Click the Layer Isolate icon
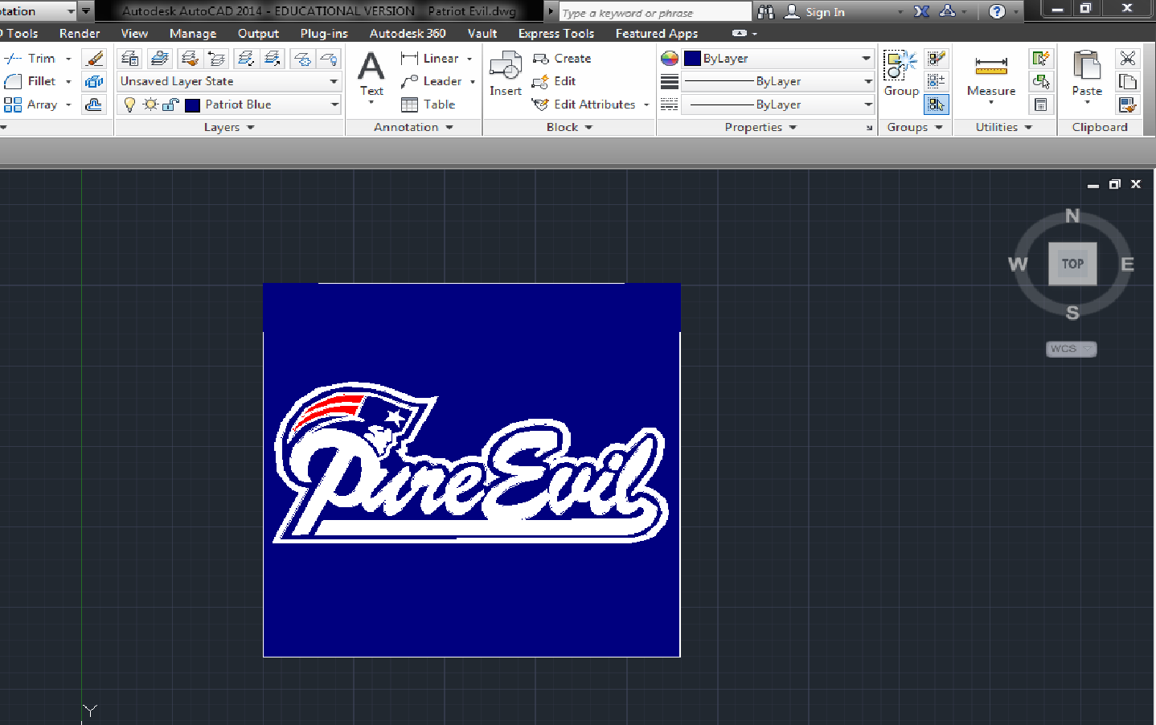The width and height of the screenshot is (1156, 725). click(x=245, y=59)
